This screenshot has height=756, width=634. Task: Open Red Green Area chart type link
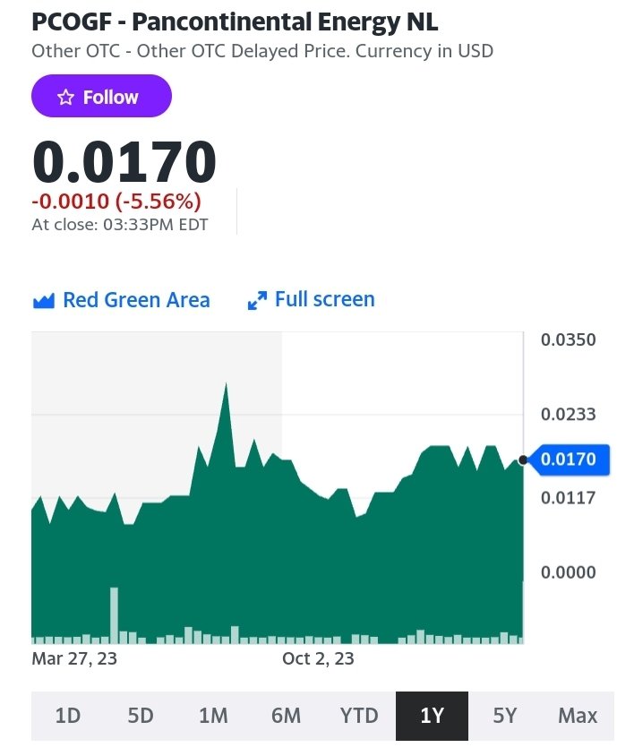click(x=122, y=300)
